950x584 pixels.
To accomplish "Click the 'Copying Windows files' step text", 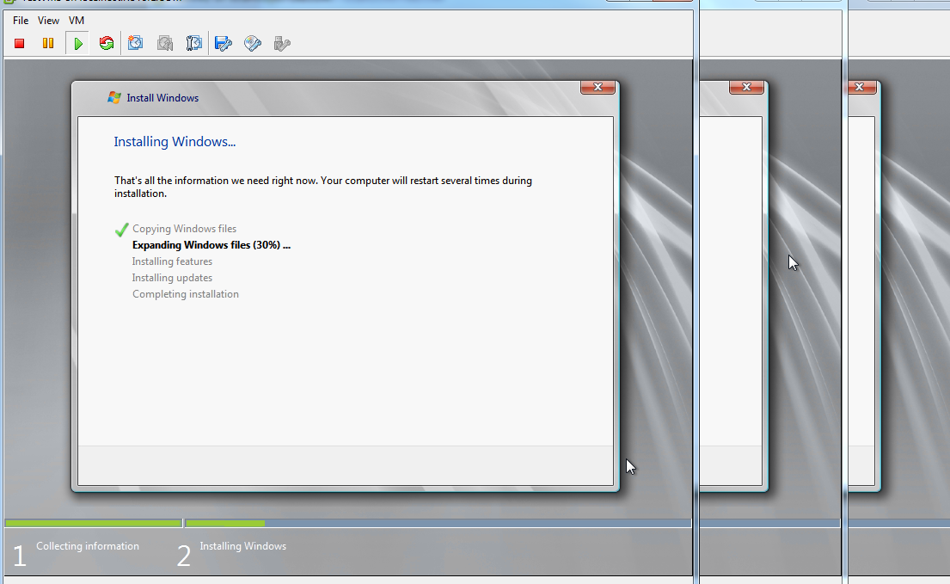I will point(184,229).
